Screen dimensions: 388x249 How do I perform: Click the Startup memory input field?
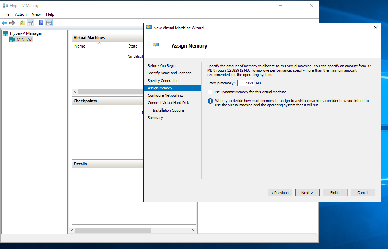(x=245, y=83)
